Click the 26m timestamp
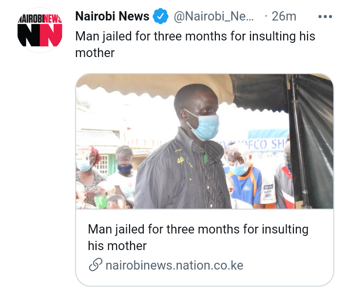This screenshot has height=292, width=345. tap(284, 16)
